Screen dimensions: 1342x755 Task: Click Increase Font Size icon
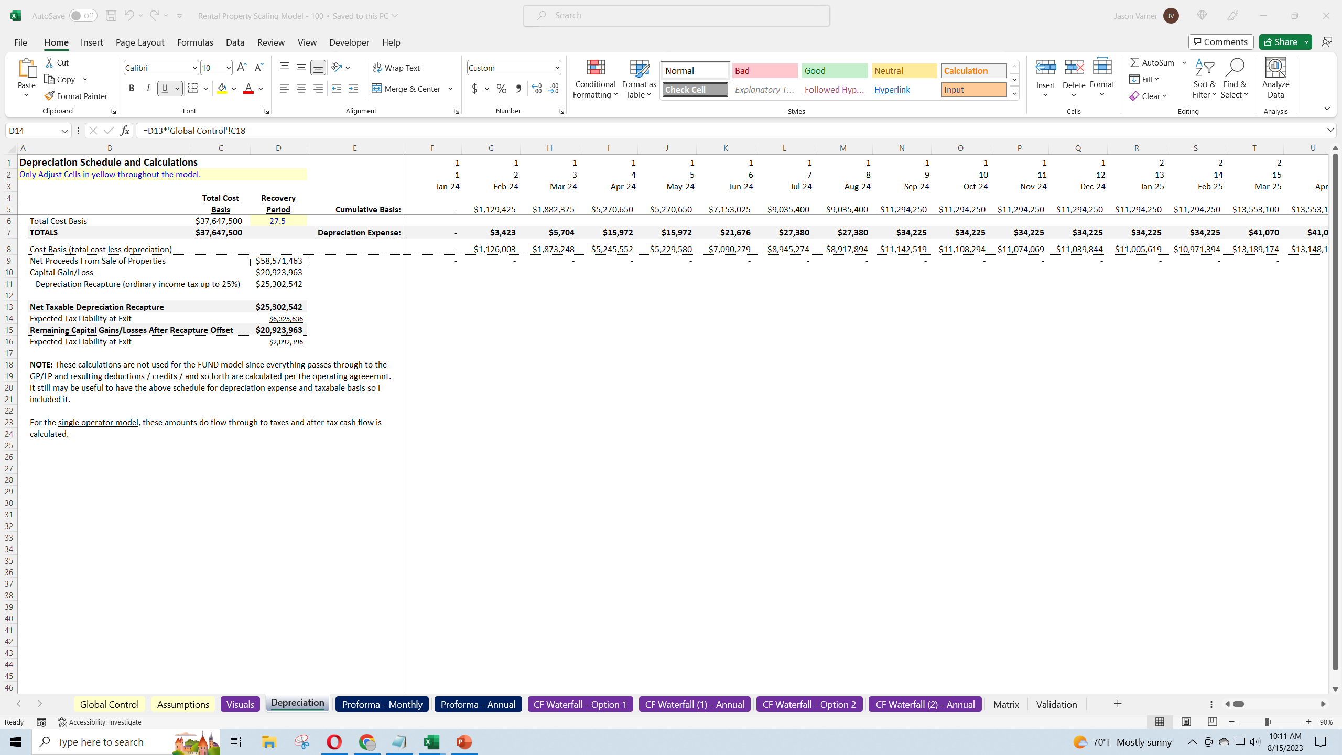tap(242, 68)
